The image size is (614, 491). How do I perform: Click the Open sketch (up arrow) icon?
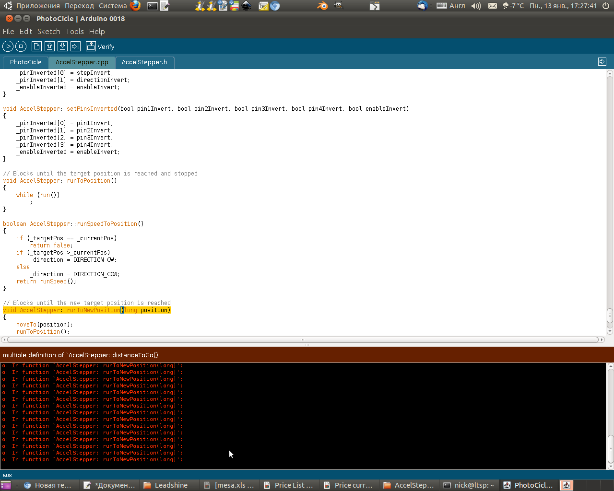tap(49, 47)
